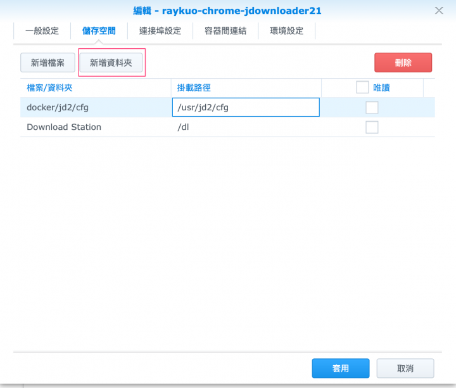Image resolution: width=456 pixels, height=388 pixels.
Task: Select the Download Station folder cell
Action: click(96, 127)
